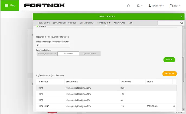Open the Textalk AB account dropdown
186x114 pixels.
[x=156, y=6]
